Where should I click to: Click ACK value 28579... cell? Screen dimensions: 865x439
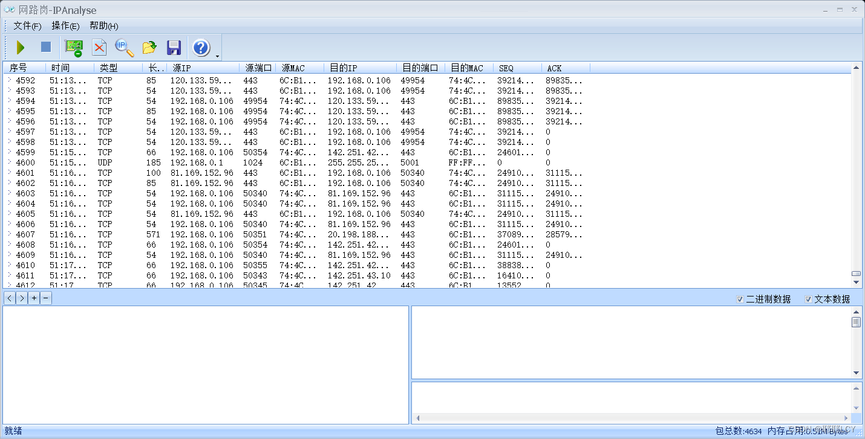(x=564, y=234)
